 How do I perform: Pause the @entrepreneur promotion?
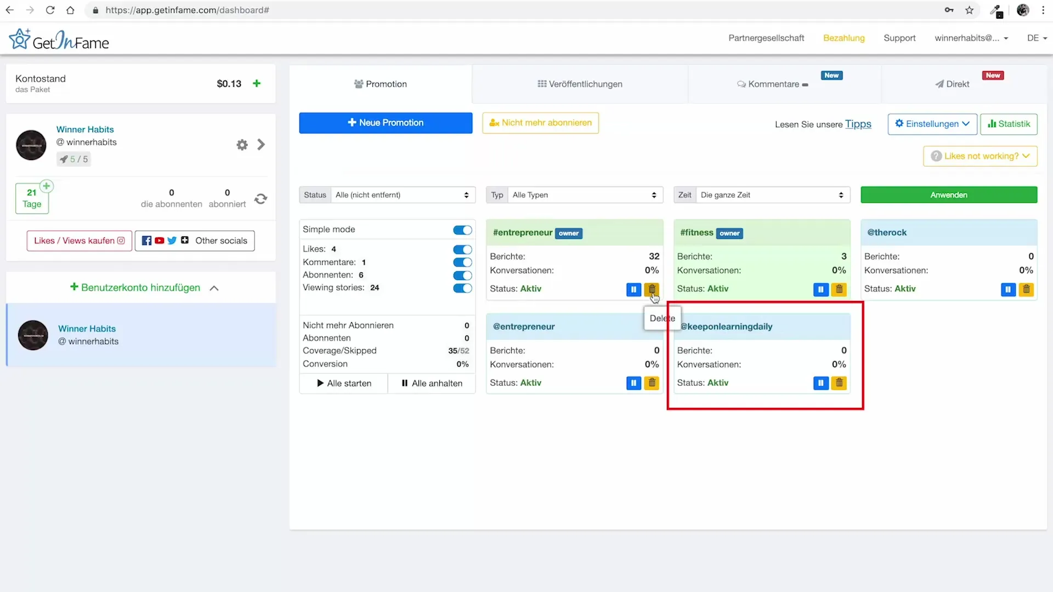coord(633,383)
